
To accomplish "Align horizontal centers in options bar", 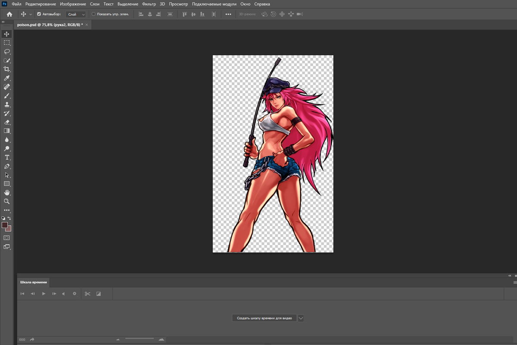I will pyautogui.click(x=150, y=14).
